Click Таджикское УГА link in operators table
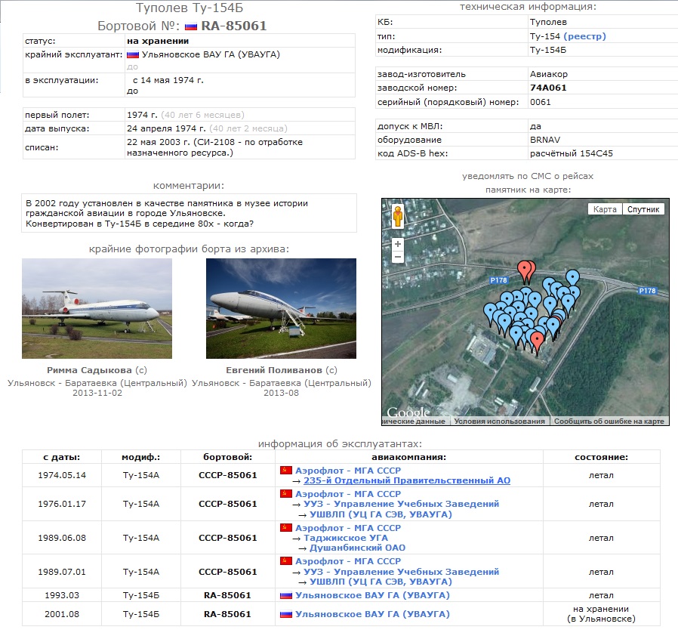Screen dimensions: 678x636 coord(346,538)
